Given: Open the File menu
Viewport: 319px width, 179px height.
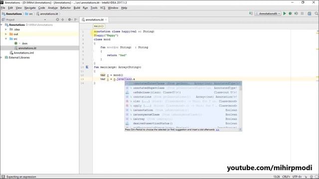Looking at the screenshot, I should (3, 8).
